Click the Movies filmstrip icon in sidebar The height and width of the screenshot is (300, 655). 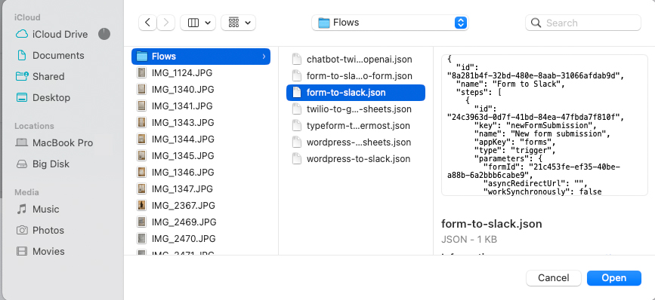(x=22, y=251)
